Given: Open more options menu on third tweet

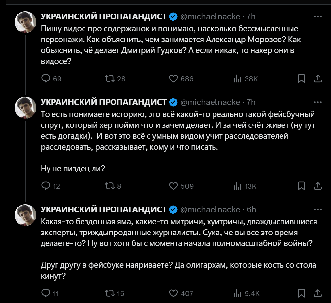Looking at the screenshot, I should (x=317, y=209).
